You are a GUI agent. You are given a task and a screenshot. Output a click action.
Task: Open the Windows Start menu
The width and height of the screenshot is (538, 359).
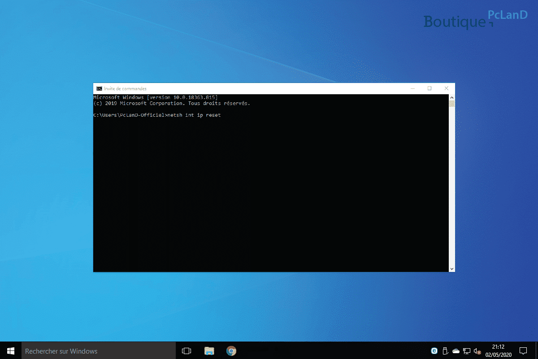coord(11,350)
